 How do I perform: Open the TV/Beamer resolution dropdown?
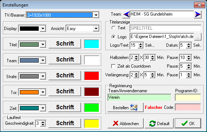tap(96, 15)
